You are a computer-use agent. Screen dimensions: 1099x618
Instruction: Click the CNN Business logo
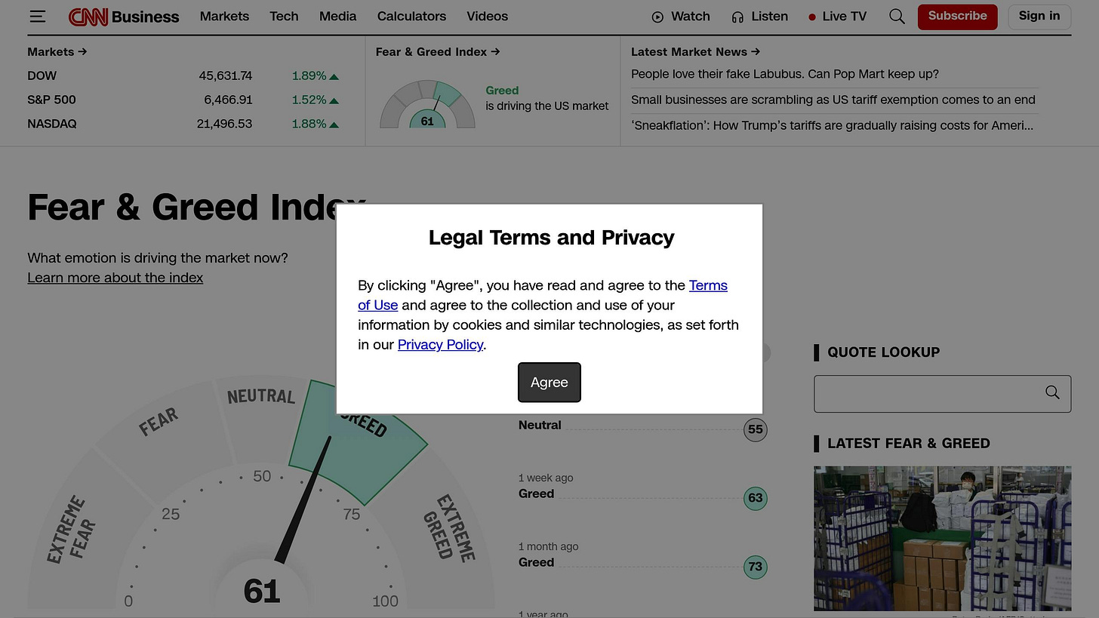point(124,17)
